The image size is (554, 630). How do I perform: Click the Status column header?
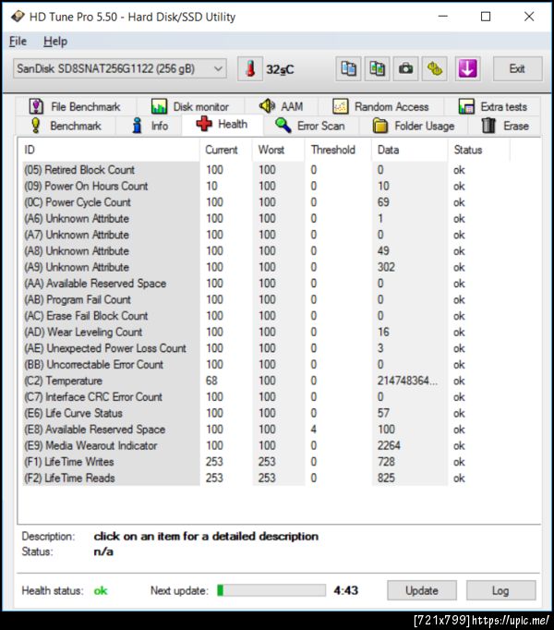point(479,150)
